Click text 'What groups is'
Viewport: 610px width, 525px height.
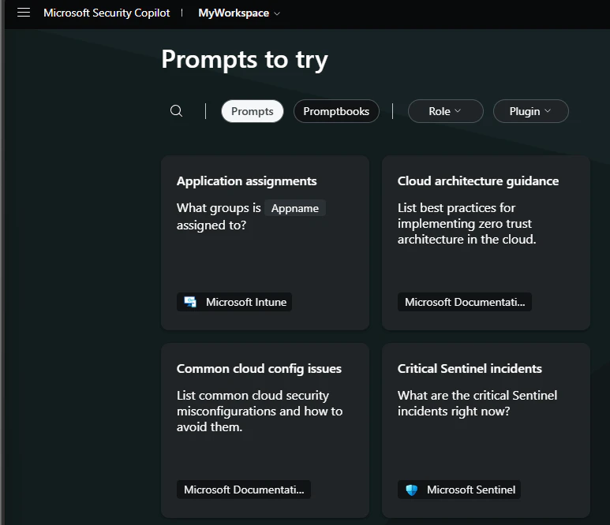tap(219, 208)
